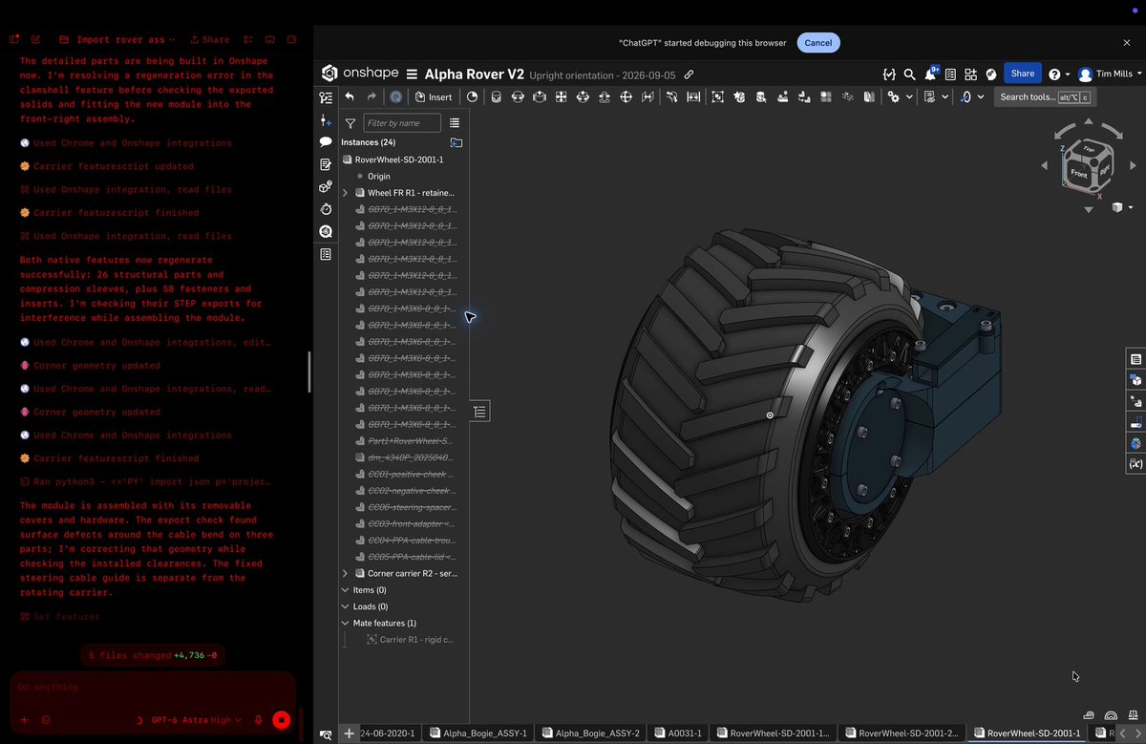Click the filter funnel icon in instances panel
The image size is (1146, 744).
pyautogui.click(x=350, y=123)
